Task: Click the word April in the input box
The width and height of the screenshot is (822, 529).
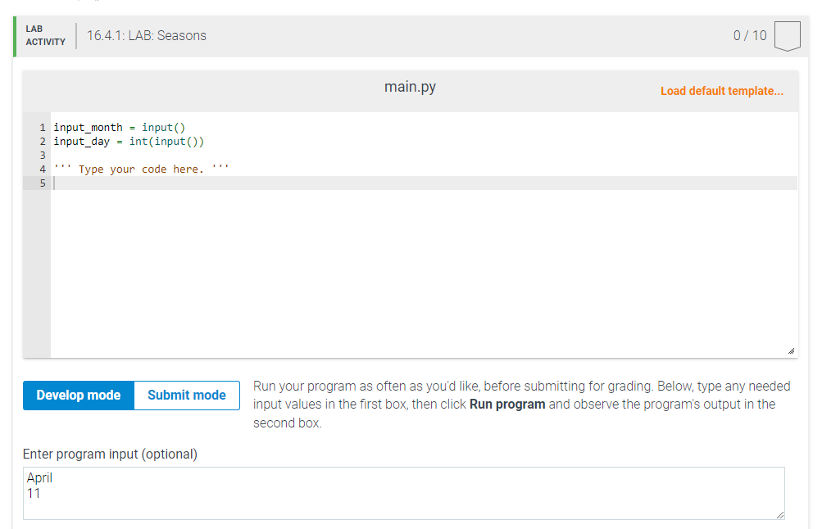Action: pos(40,477)
